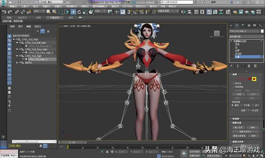
Task: Choose the Multi preview selection radio button
Action: [x=253, y=105]
